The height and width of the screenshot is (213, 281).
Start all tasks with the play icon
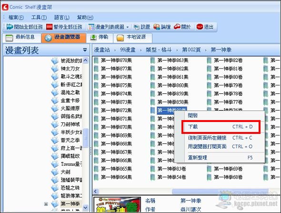click(10, 27)
